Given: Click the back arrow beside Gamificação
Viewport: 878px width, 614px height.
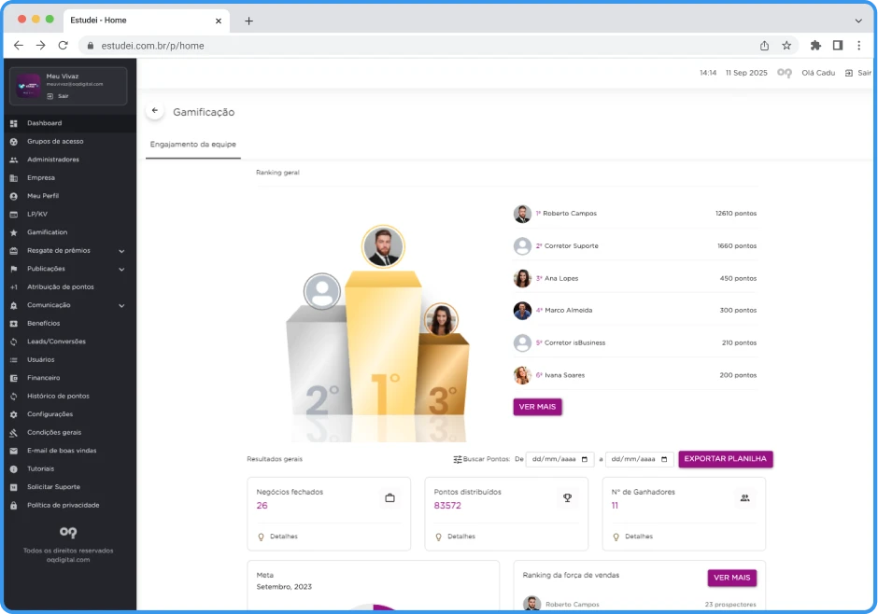Looking at the screenshot, I should click(x=155, y=111).
